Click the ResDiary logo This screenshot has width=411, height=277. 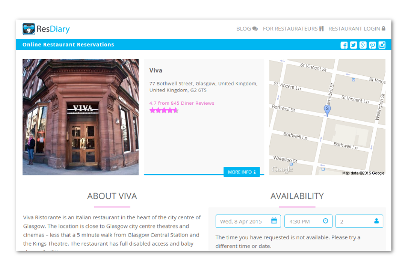point(46,29)
